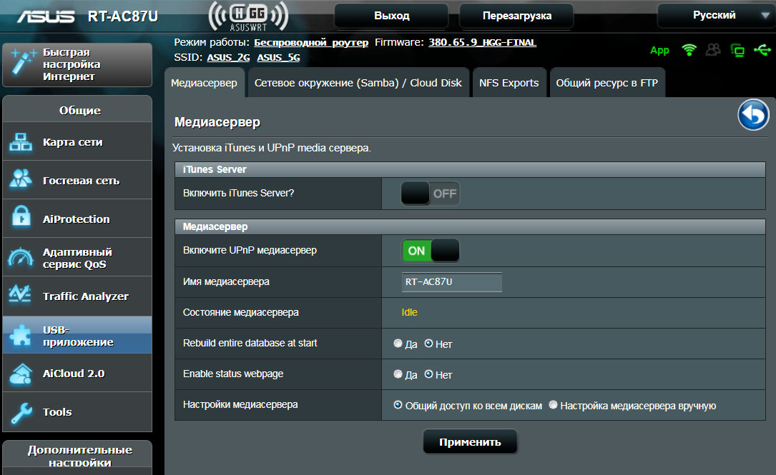Click the media server name input field
The image size is (776, 475).
click(452, 281)
